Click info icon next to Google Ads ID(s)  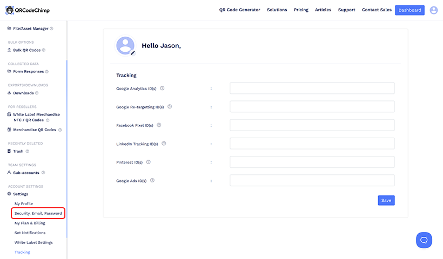pos(152,180)
